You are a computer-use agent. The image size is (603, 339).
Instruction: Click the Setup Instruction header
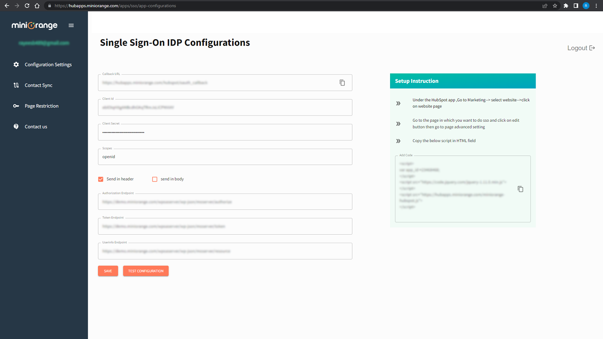(x=416, y=81)
